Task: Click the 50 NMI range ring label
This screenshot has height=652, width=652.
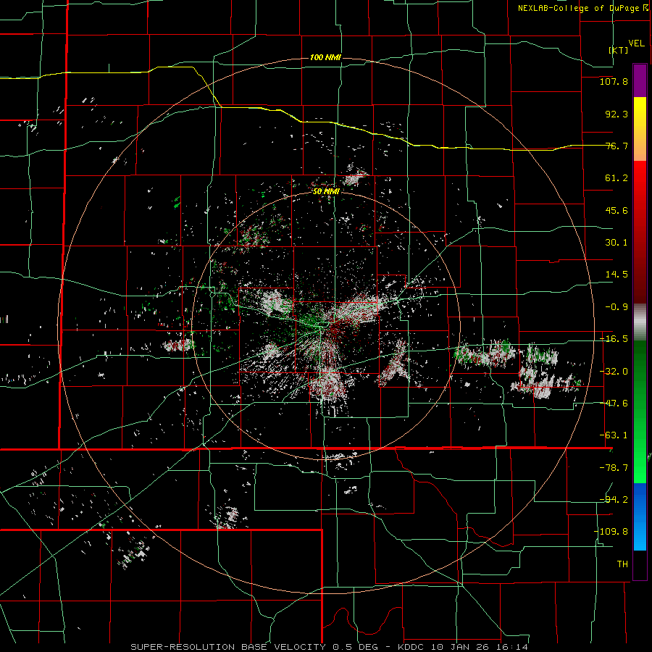Action: [326, 192]
